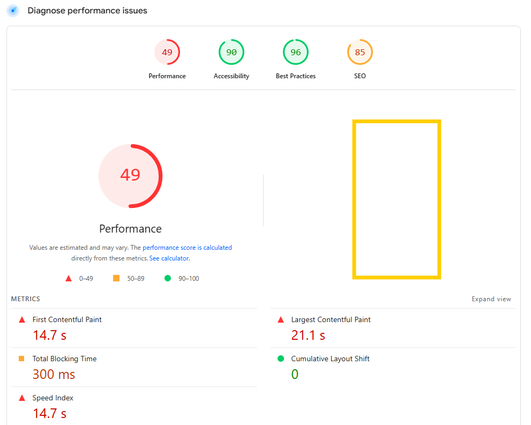Click the 'Largest Contentful Paint' metric name
This screenshot has width=531, height=425.
click(331, 319)
